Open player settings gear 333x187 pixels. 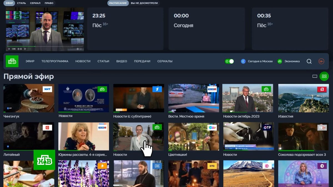(x=78, y=49)
